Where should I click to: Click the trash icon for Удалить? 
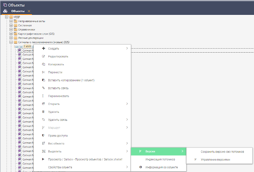click(44, 112)
